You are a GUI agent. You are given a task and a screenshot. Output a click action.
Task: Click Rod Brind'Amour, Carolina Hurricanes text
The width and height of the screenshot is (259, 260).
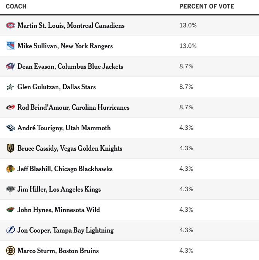click(x=73, y=107)
